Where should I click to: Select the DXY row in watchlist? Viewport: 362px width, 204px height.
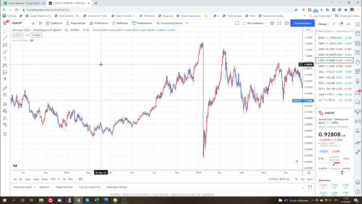pos(334,89)
